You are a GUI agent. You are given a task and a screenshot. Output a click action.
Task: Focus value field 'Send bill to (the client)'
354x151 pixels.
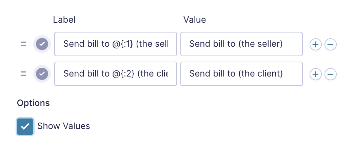[241, 74]
